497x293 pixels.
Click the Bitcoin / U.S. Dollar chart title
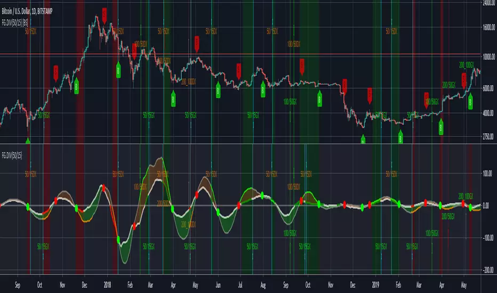[27, 11]
